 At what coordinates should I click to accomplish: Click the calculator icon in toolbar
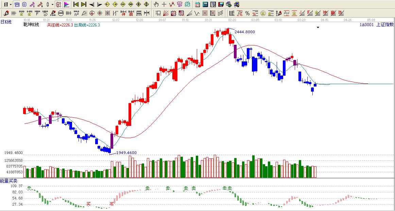[205, 4]
